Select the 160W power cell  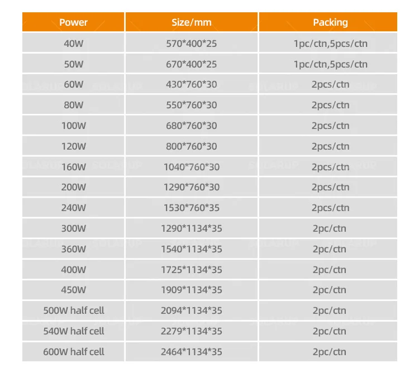(x=73, y=167)
